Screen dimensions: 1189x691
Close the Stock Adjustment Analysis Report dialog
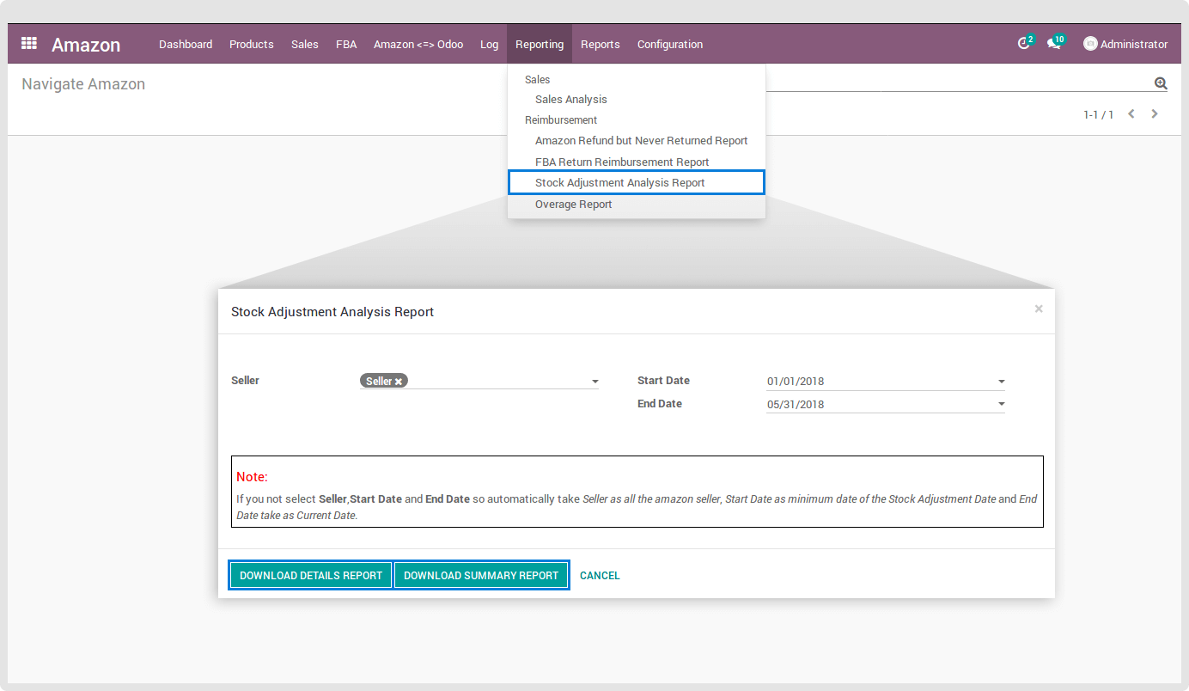[x=1039, y=309]
